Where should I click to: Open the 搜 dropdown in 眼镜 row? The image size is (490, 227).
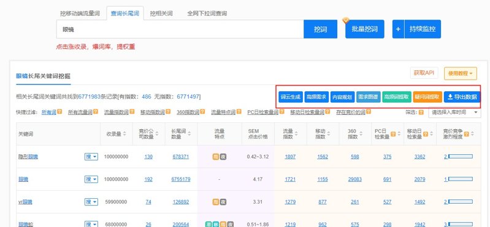coord(91,179)
